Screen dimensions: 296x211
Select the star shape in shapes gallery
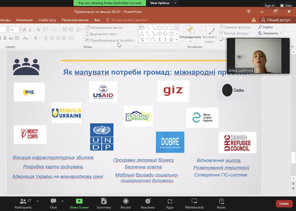(171, 40)
